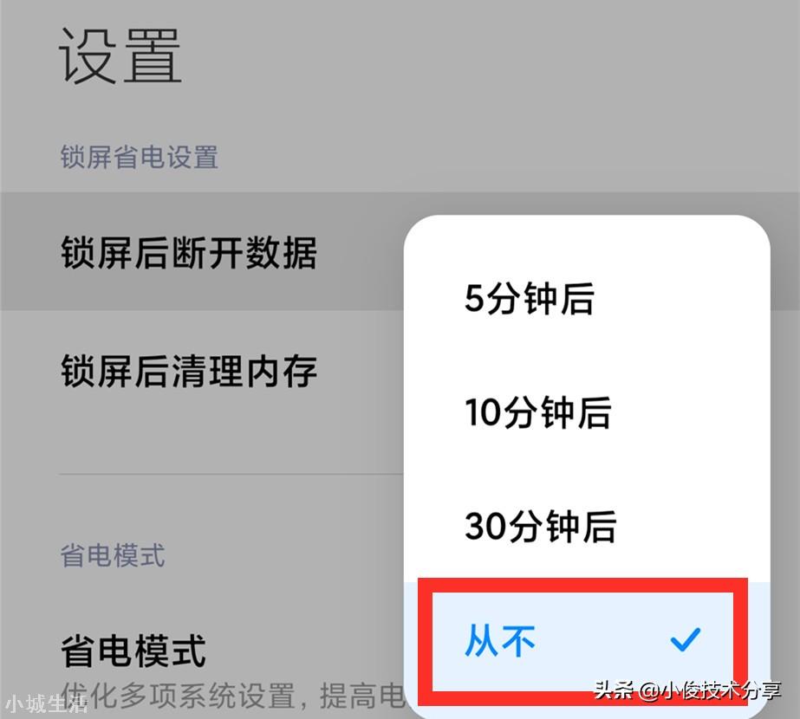
Task: Click the divider line below 锁屏后清理内存
Action: tap(231, 475)
